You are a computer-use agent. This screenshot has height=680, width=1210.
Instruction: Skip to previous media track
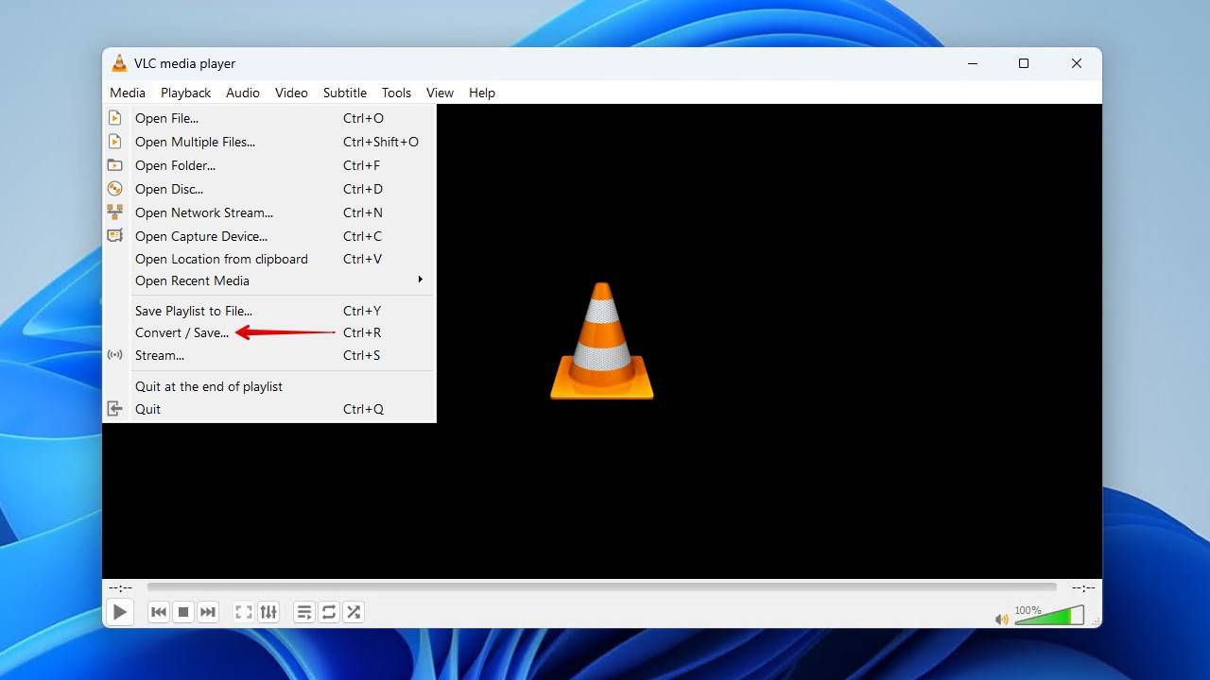pyautogui.click(x=159, y=612)
